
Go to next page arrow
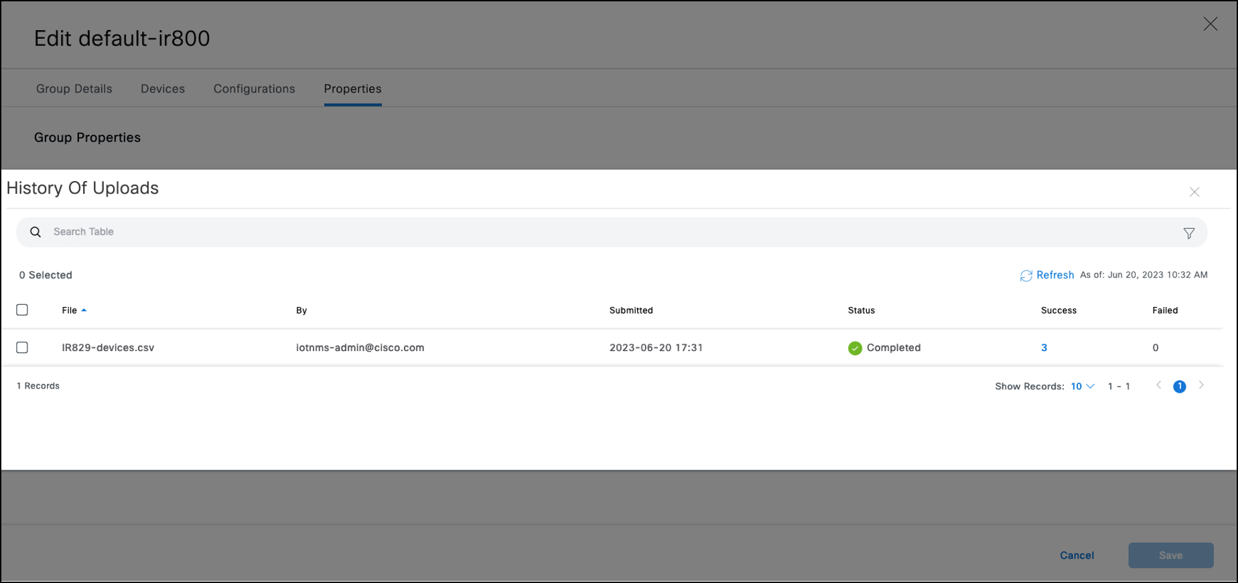click(1201, 385)
